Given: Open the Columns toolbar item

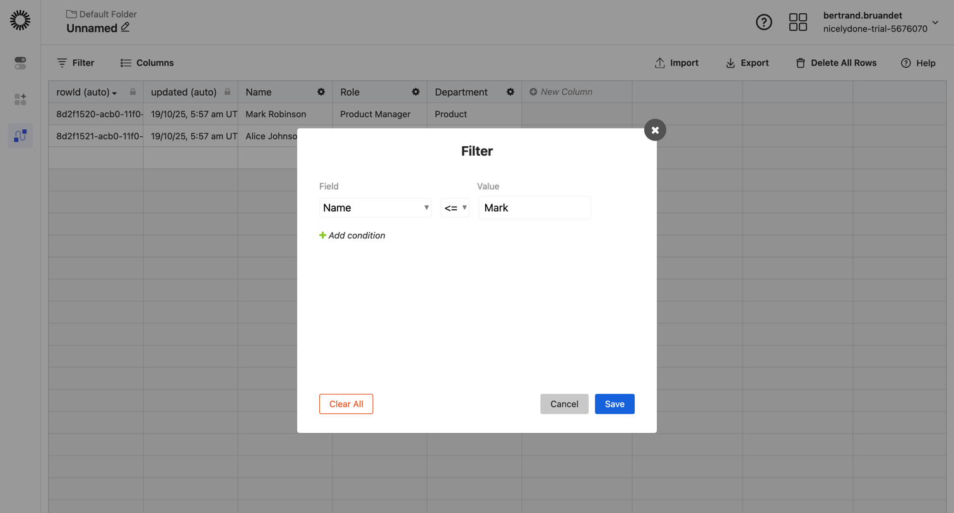Looking at the screenshot, I should [x=147, y=63].
